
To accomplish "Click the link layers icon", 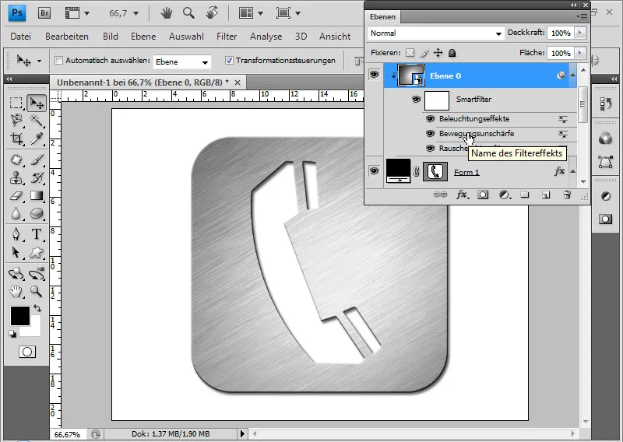I will 440,195.
